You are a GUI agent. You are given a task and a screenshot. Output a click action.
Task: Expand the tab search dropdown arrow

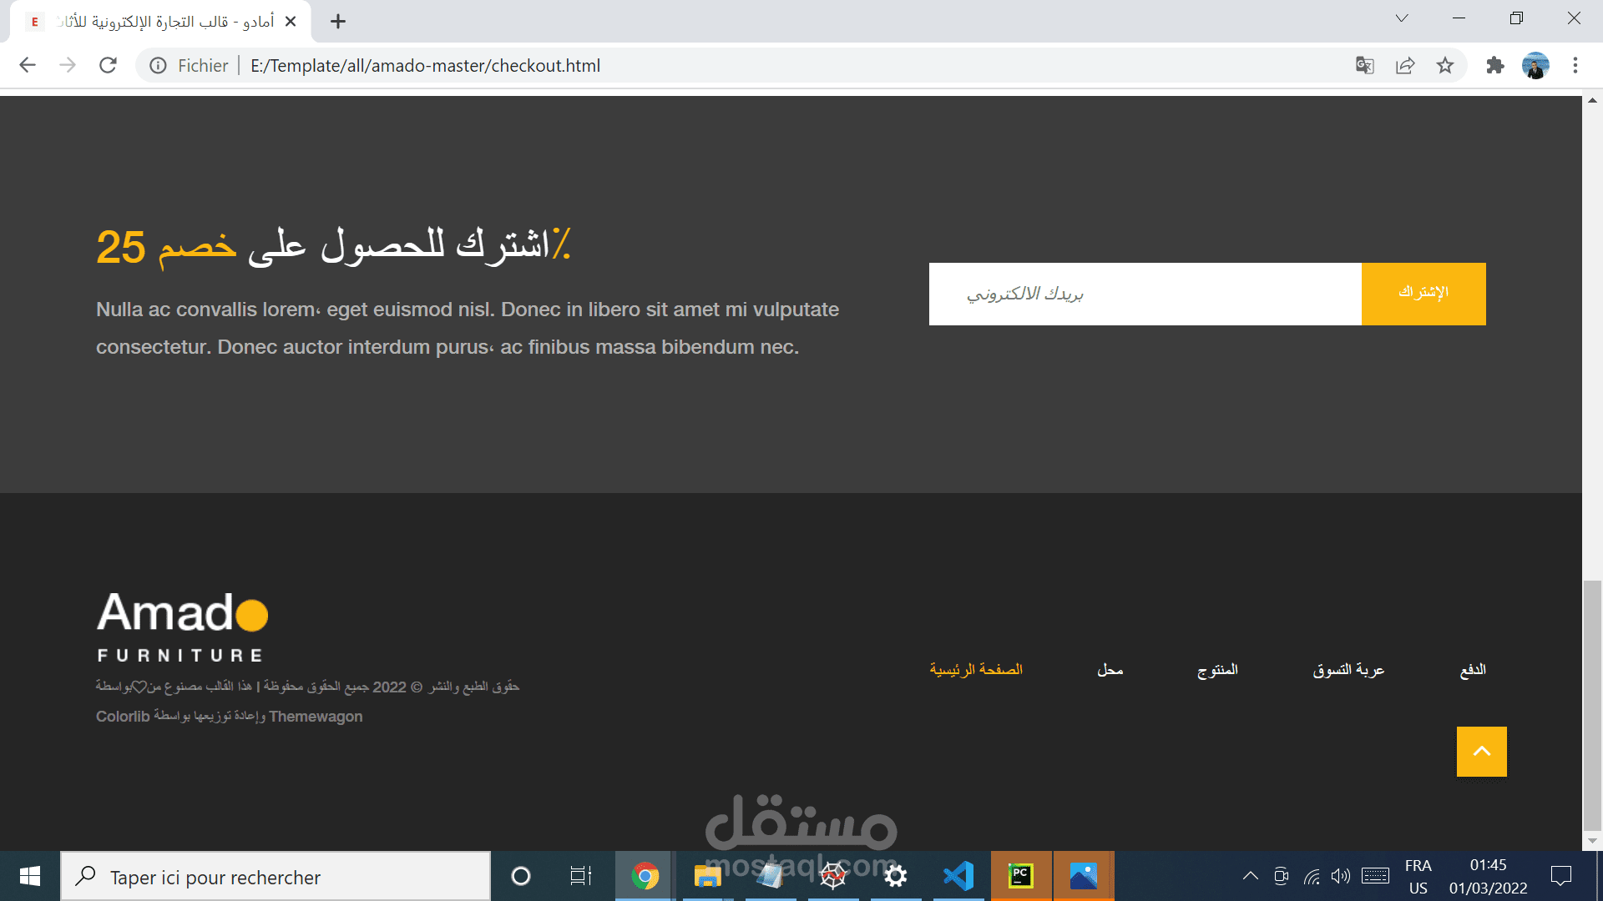click(x=1402, y=18)
